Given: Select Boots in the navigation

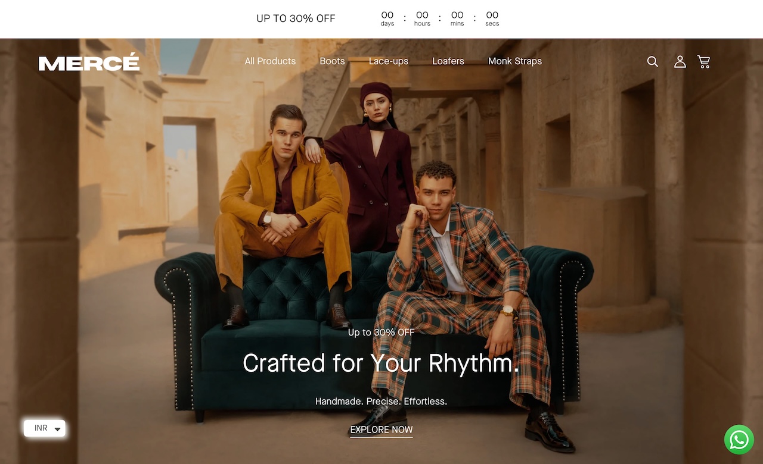Looking at the screenshot, I should coord(332,61).
